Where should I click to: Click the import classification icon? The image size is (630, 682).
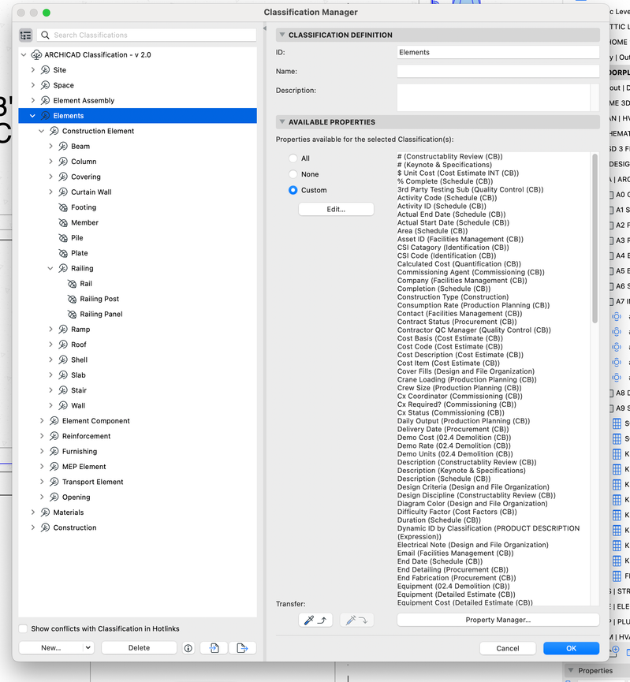tap(214, 648)
